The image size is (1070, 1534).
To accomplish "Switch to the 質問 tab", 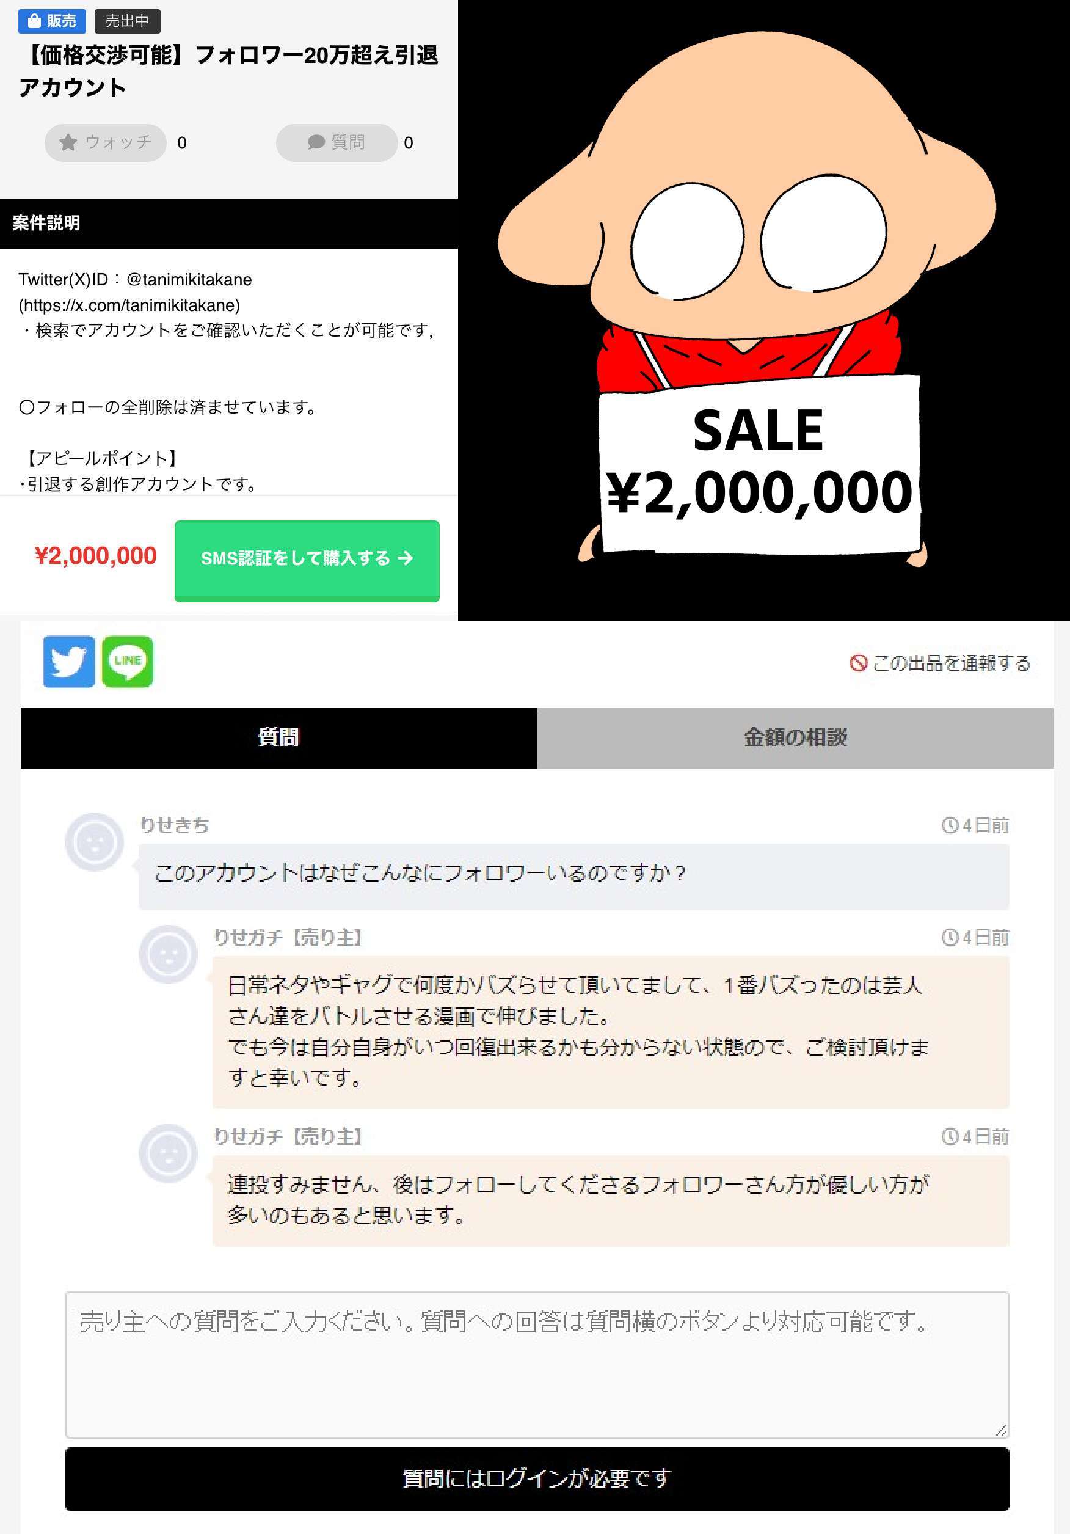I will 278,737.
